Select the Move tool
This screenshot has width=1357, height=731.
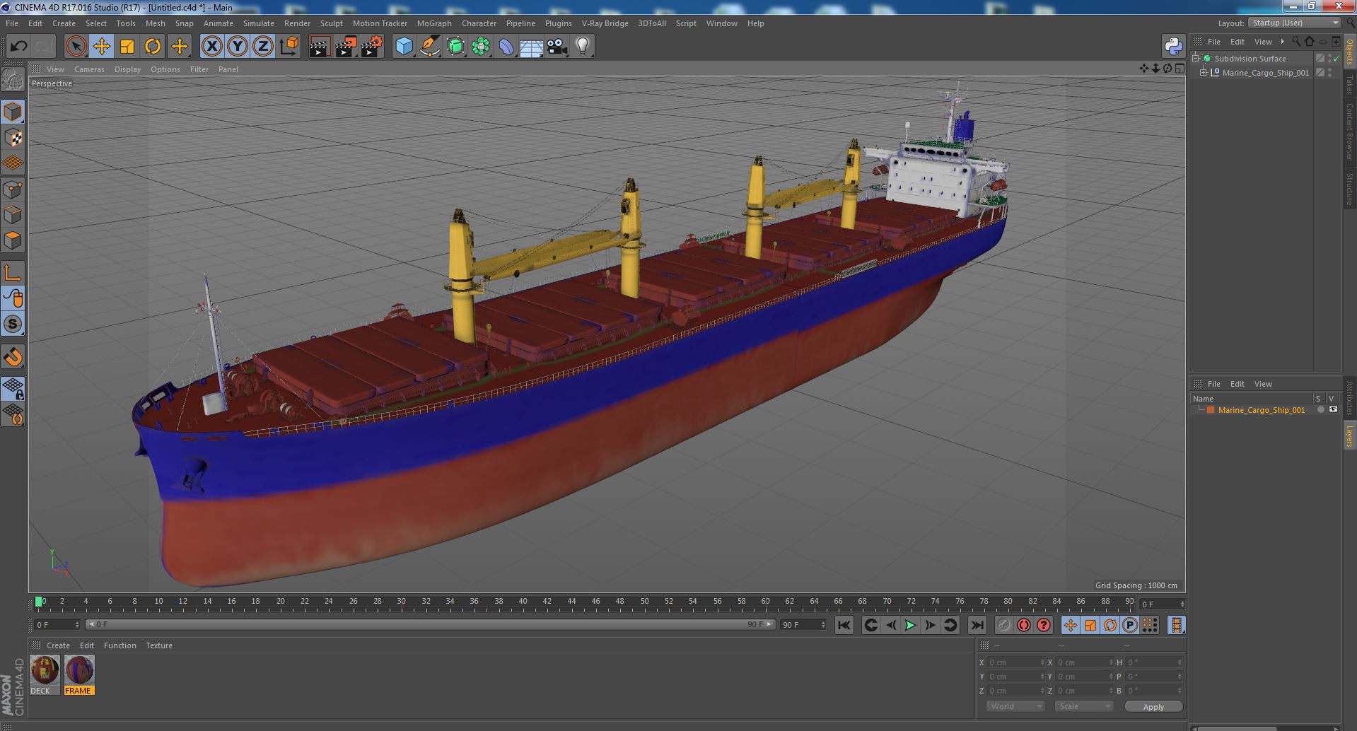pyautogui.click(x=101, y=47)
